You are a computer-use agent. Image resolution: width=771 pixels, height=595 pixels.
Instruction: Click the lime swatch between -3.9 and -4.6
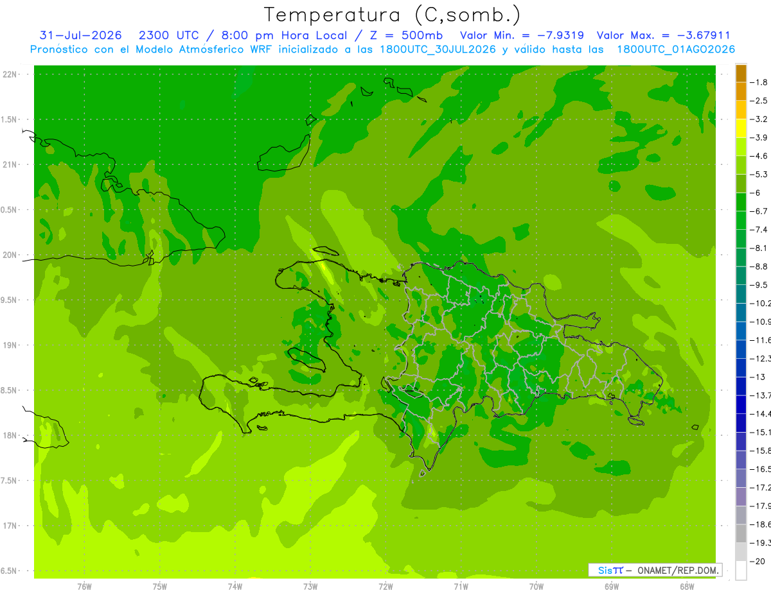click(x=741, y=147)
